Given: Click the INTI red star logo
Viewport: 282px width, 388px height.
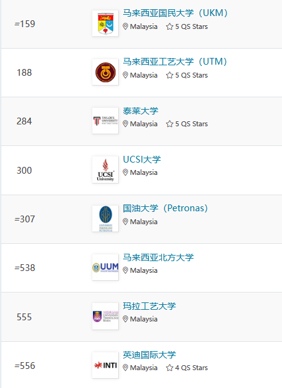Looking at the screenshot, I should coord(105,365).
